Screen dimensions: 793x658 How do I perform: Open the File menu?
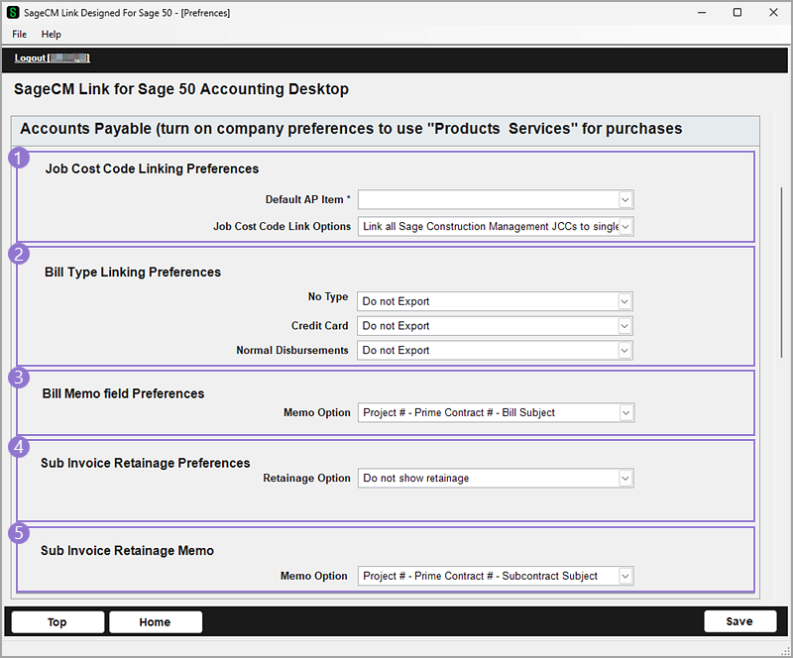(x=20, y=35)
